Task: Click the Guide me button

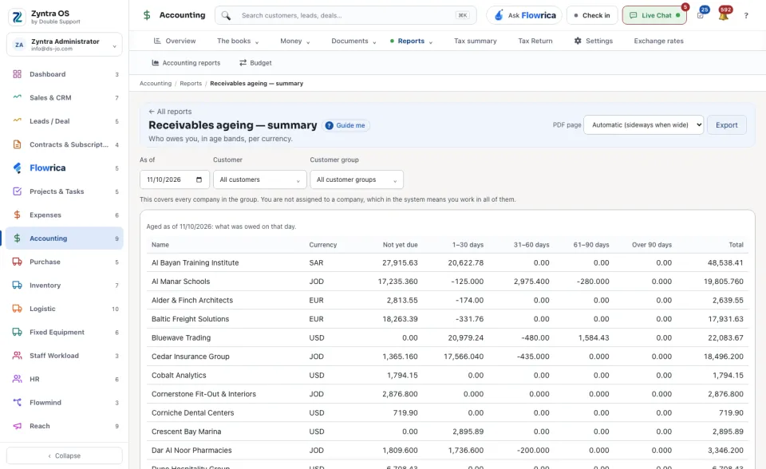Action: pyautogui.click(x=345, y=125)
